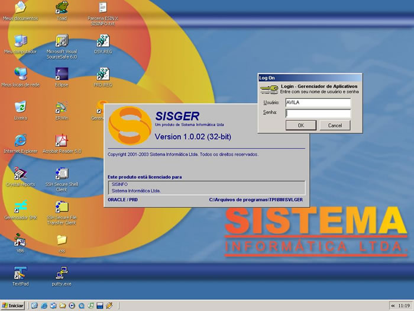414x311 pixels.
Task: Click the Windows Media Player quick launch icon
Action: click(x=72, y=306)
